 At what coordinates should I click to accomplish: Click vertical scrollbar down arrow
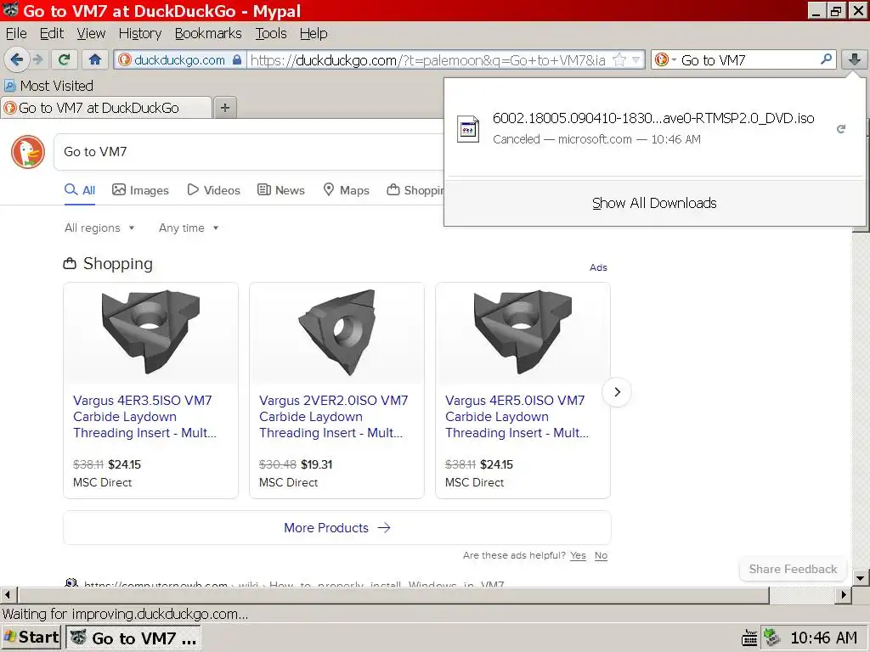(861, 578)
